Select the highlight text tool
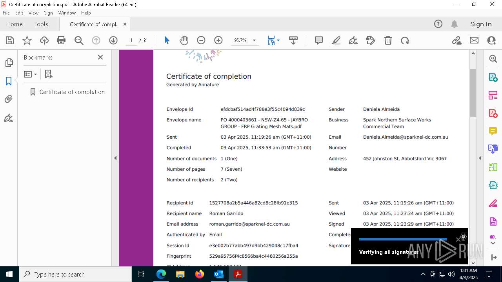The height and width of the screenshot is (282, 502). click(x=336, y=40)
